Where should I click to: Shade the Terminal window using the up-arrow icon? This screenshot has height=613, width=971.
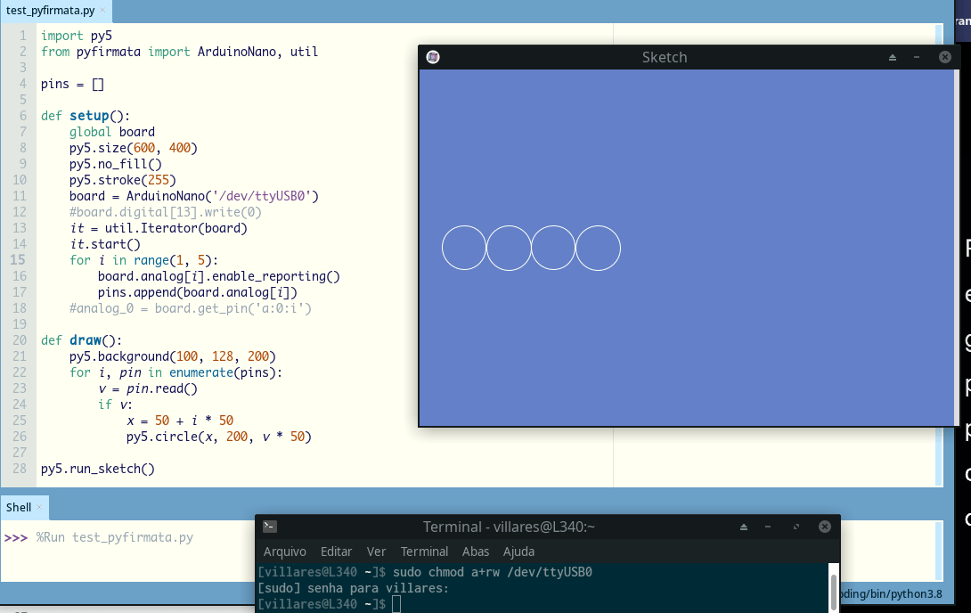coord(744,527)
